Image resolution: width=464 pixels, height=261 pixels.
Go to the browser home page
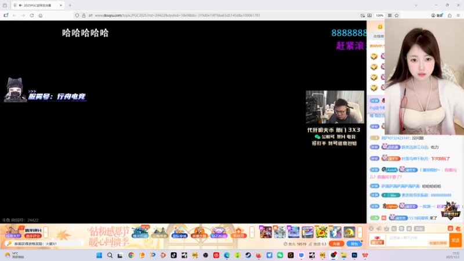(x=41, y=16)
